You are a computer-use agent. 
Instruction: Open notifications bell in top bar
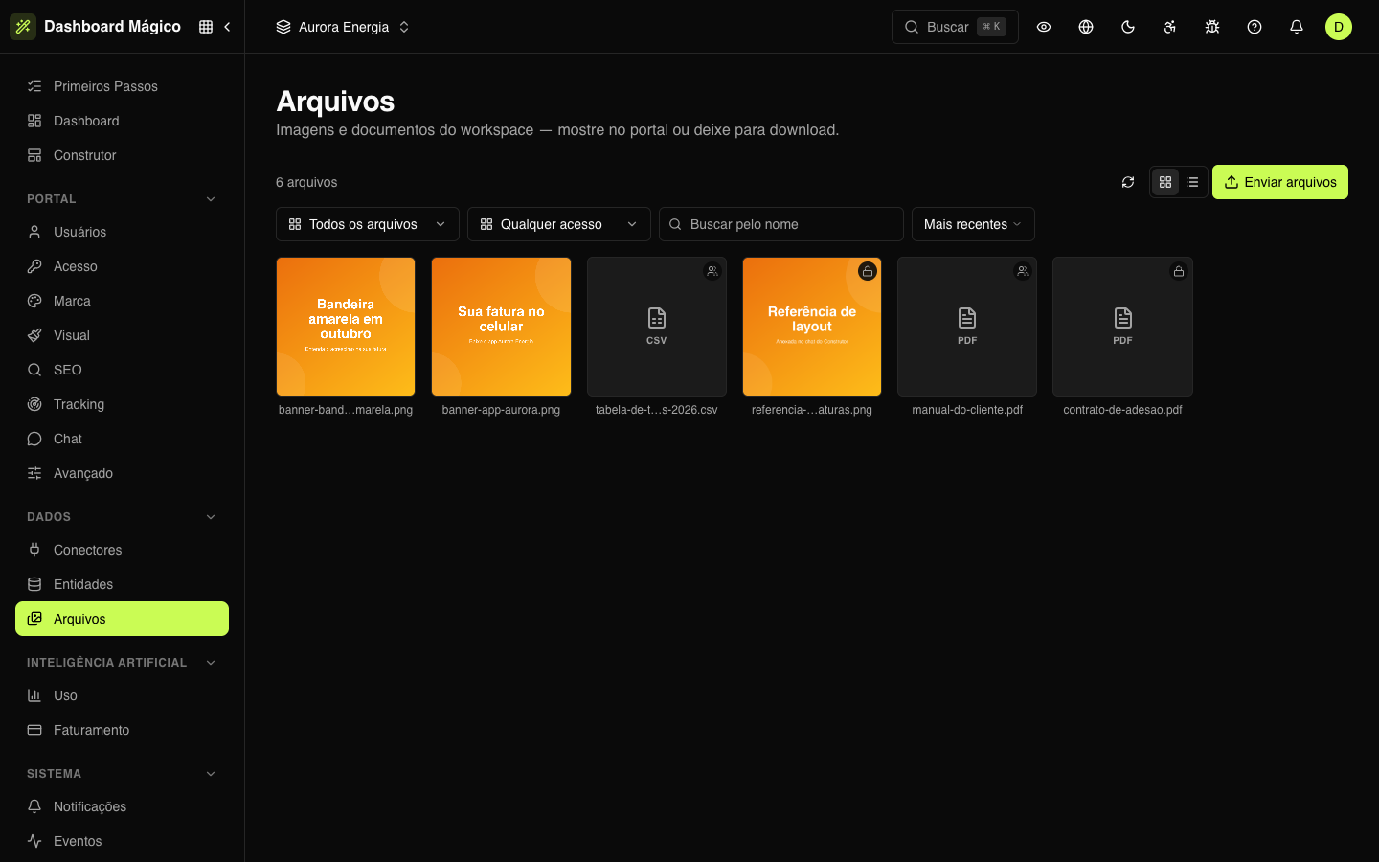coord(1297,27)
